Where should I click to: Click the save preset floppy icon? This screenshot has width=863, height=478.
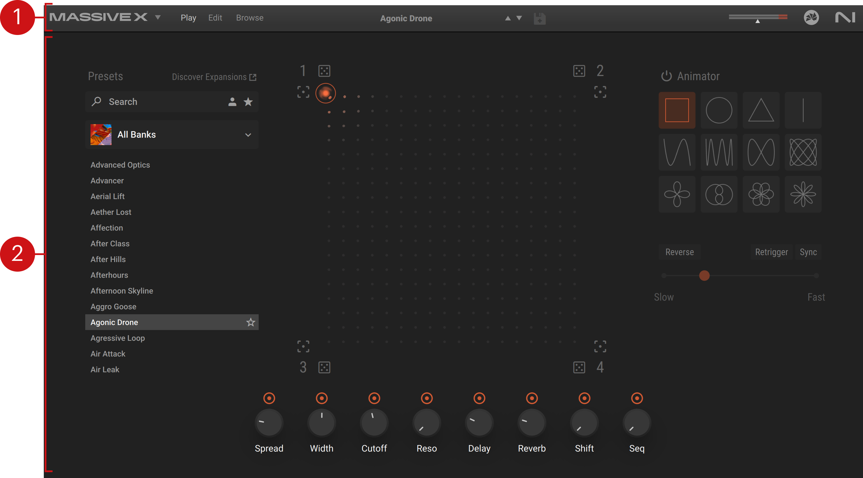click(540, 18)
